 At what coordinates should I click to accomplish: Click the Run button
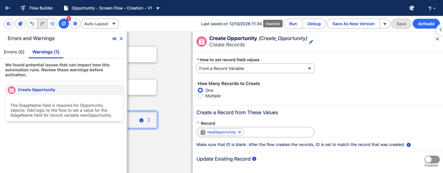tap(293, 24)
